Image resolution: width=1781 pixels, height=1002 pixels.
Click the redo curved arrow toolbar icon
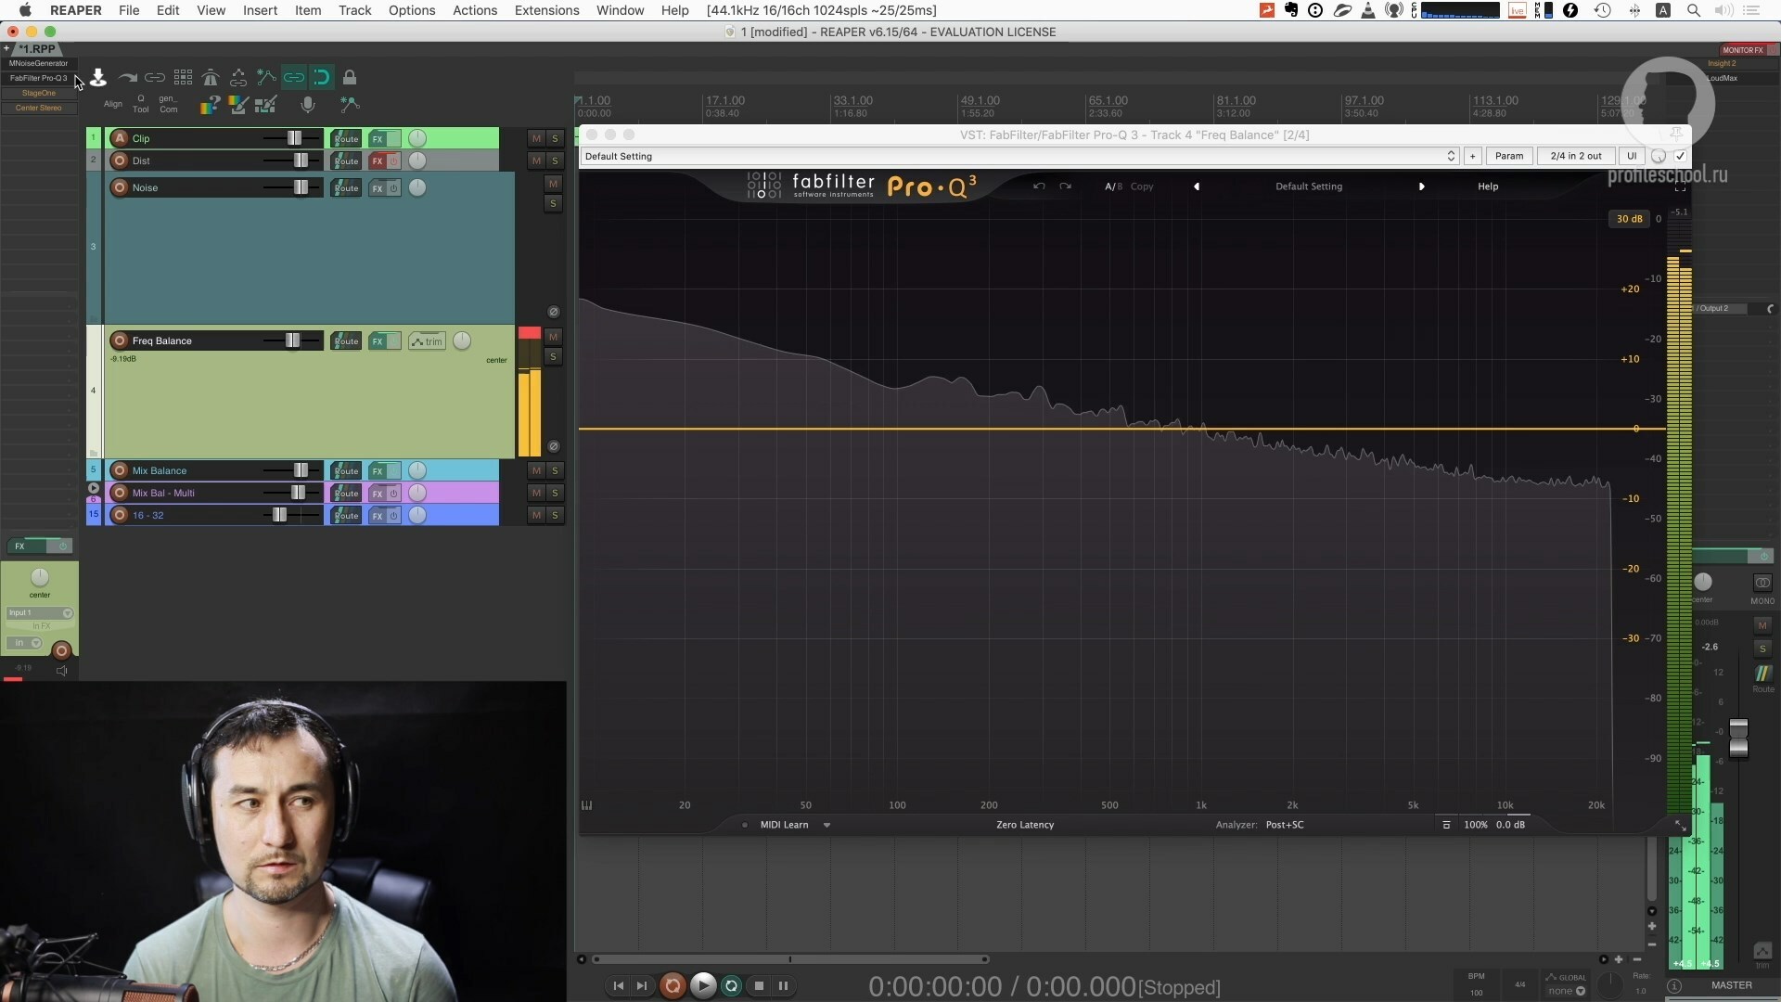tap(127, 78)
